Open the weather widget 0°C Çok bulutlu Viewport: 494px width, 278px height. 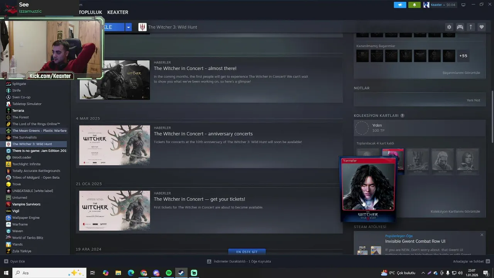point(398,273)
